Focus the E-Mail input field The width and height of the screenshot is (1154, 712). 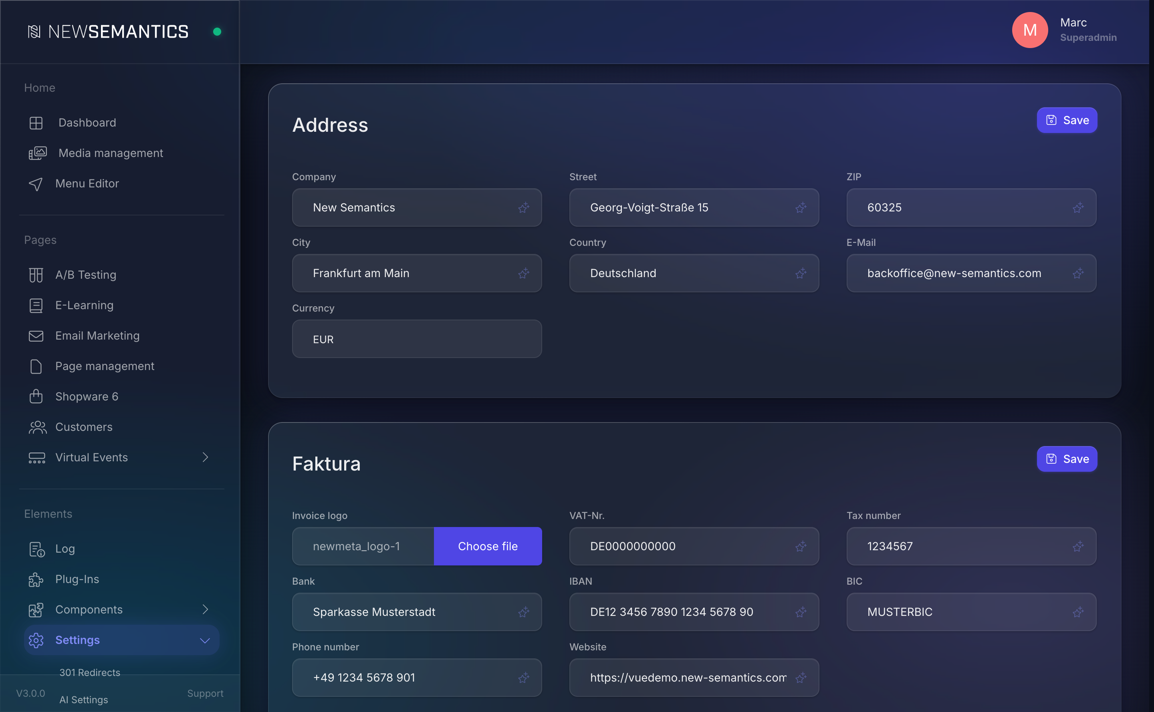click(x=971, y=273)
